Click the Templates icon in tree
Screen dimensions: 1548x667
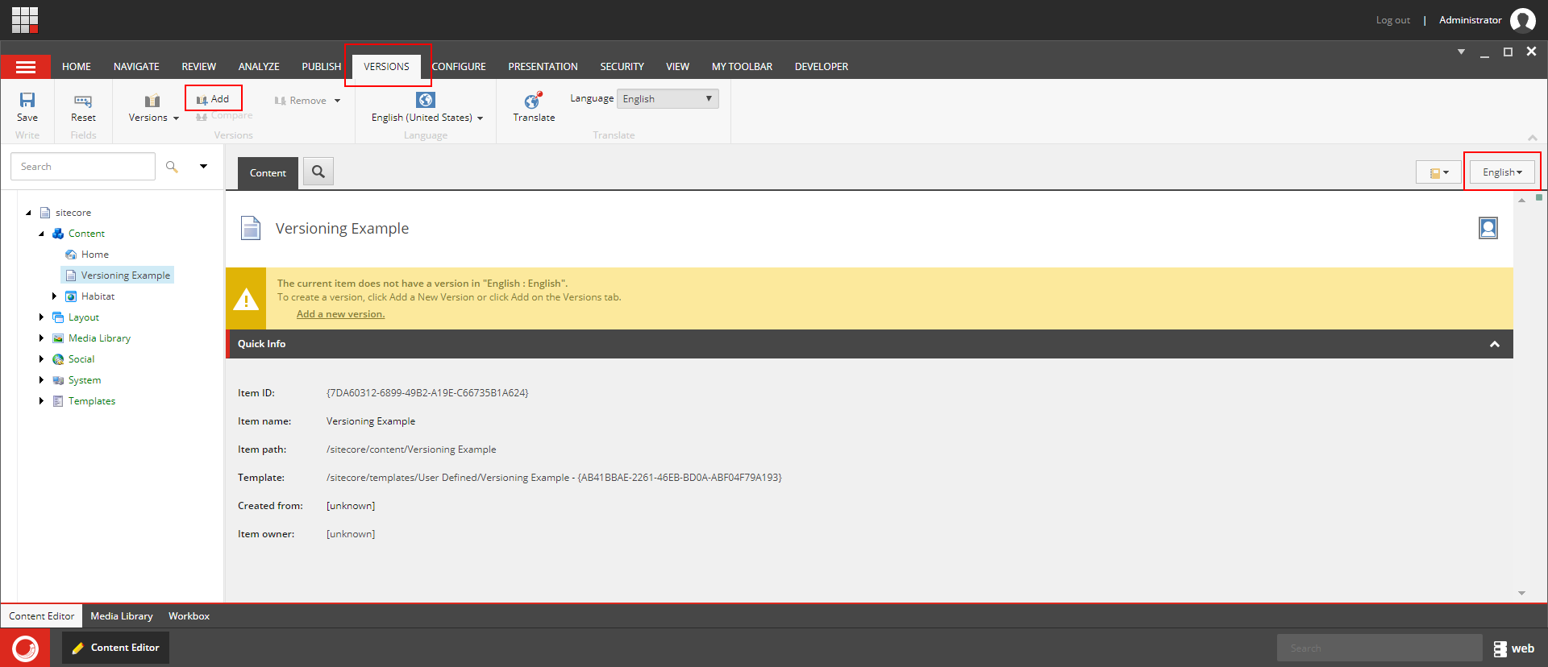[58, 401]
